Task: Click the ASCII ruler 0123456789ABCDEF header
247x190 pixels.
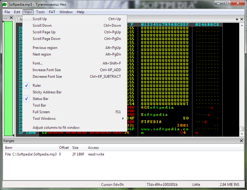Action: coord(165,25)
